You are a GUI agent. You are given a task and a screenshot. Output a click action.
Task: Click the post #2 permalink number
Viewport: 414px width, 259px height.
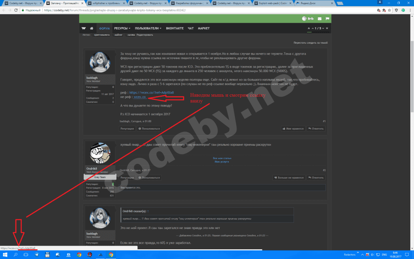point(324,170)
